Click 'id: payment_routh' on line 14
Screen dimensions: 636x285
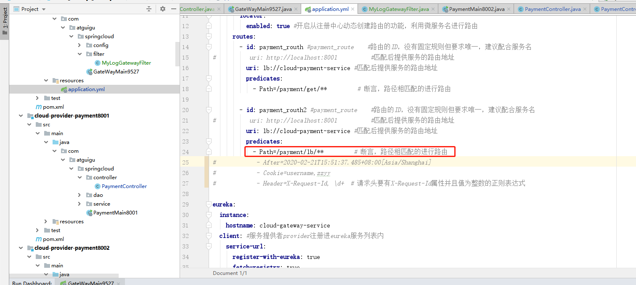275,47
